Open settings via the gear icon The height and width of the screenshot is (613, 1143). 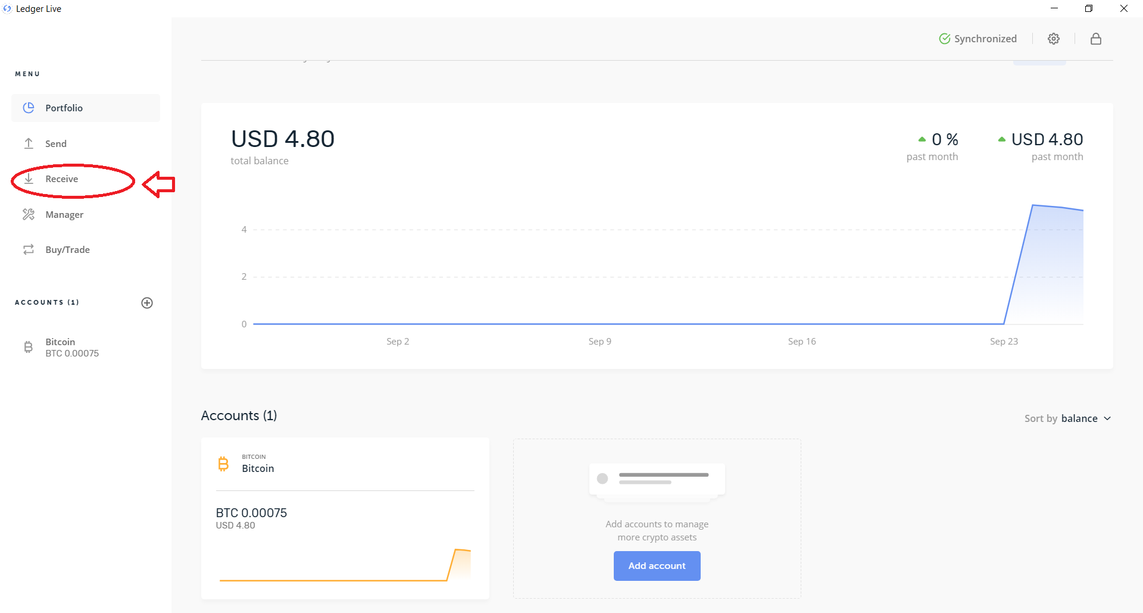click(x=1054, y=39)
